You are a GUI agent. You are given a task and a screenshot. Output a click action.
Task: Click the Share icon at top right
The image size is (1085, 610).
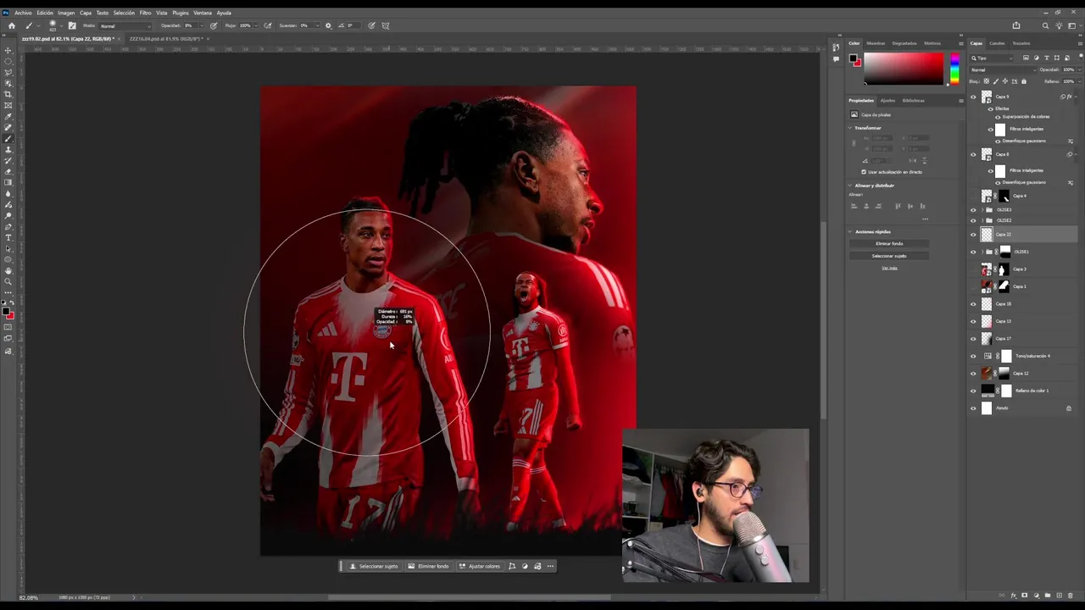tap(1016, 25)
